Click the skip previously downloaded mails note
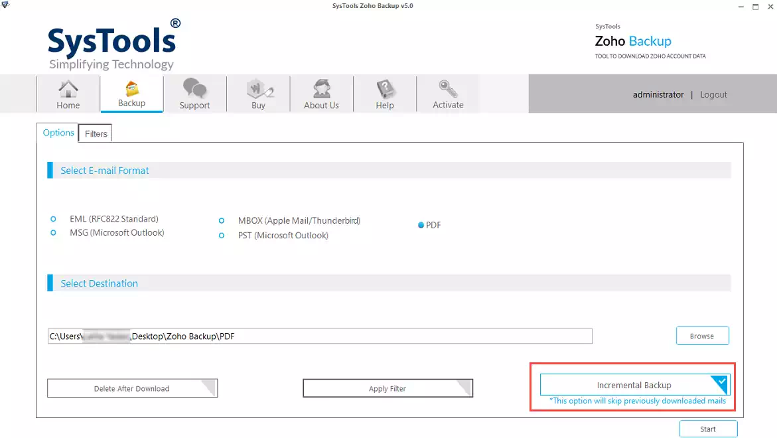 pos(638,401)
